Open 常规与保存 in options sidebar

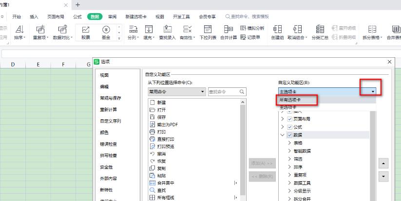[110, 99]
